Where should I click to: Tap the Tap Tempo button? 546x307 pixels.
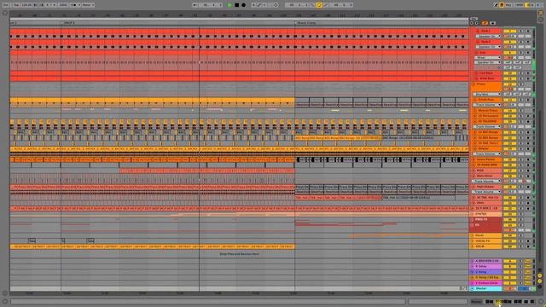tap(16, 5)
